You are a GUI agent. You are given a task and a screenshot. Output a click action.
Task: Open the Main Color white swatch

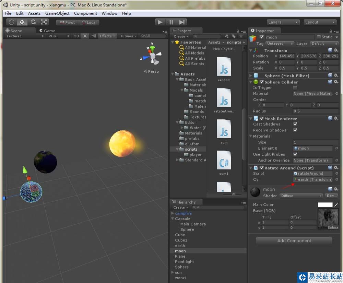[325, 205]
